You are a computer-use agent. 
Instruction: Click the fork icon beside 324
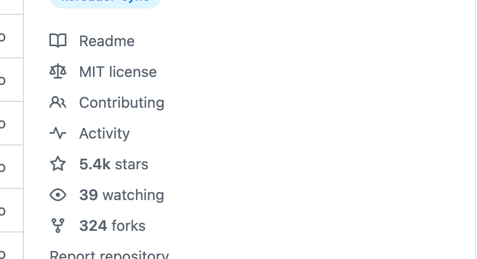58,226
